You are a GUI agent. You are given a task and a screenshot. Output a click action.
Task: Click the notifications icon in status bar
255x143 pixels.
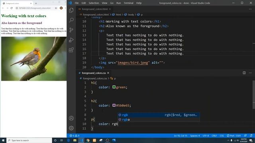pos(251,135)
